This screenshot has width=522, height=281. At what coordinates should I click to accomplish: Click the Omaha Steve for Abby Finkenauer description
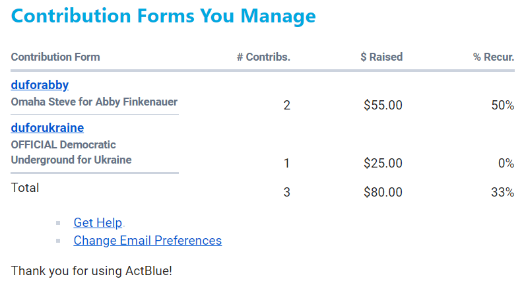(x=94, y=102)
